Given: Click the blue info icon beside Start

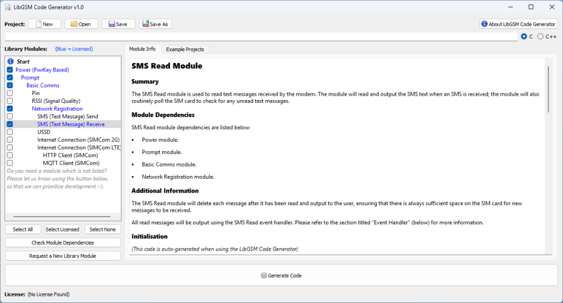Looking at the screenshot, I should click(10, 62).
